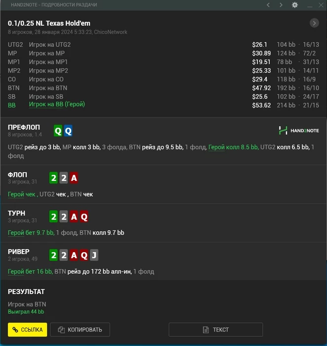The height and width of the screenshot is (346, 327).
Task: Minimize the Hand2Note window
Action: 310,5
